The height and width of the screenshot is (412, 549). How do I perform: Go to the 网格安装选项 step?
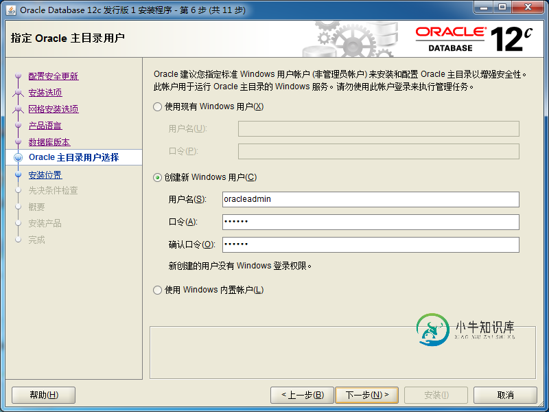coord(54,109)
